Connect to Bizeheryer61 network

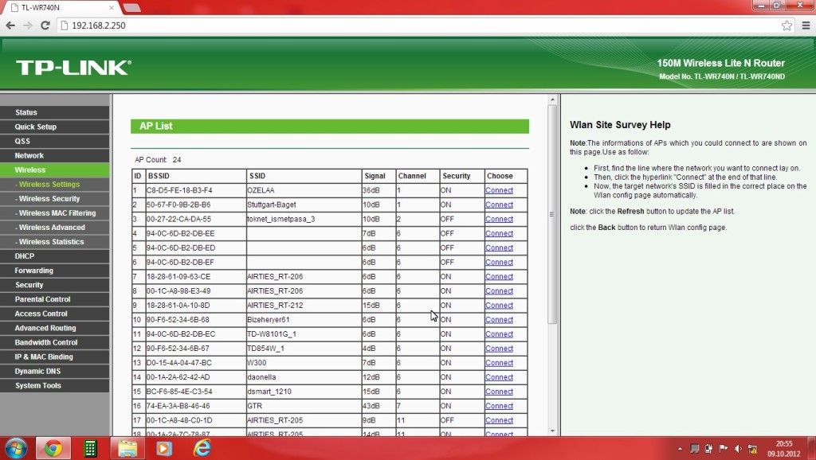[499, 320]
